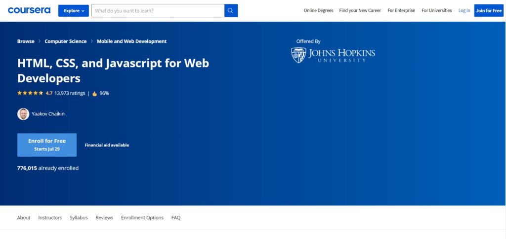This screenshot has height=239, width=506.
Task: Switch to the Instructors tab
Action: click(50, 217)
